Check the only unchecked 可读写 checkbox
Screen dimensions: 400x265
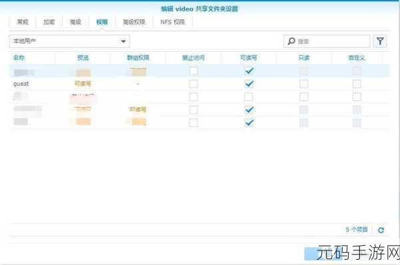(249, 97)
